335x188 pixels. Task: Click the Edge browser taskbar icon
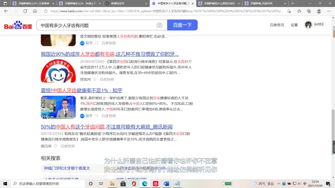(x=145, y=183)
